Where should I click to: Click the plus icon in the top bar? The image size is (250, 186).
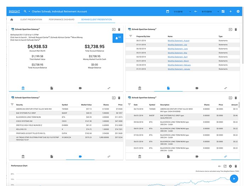click(230, 11)
